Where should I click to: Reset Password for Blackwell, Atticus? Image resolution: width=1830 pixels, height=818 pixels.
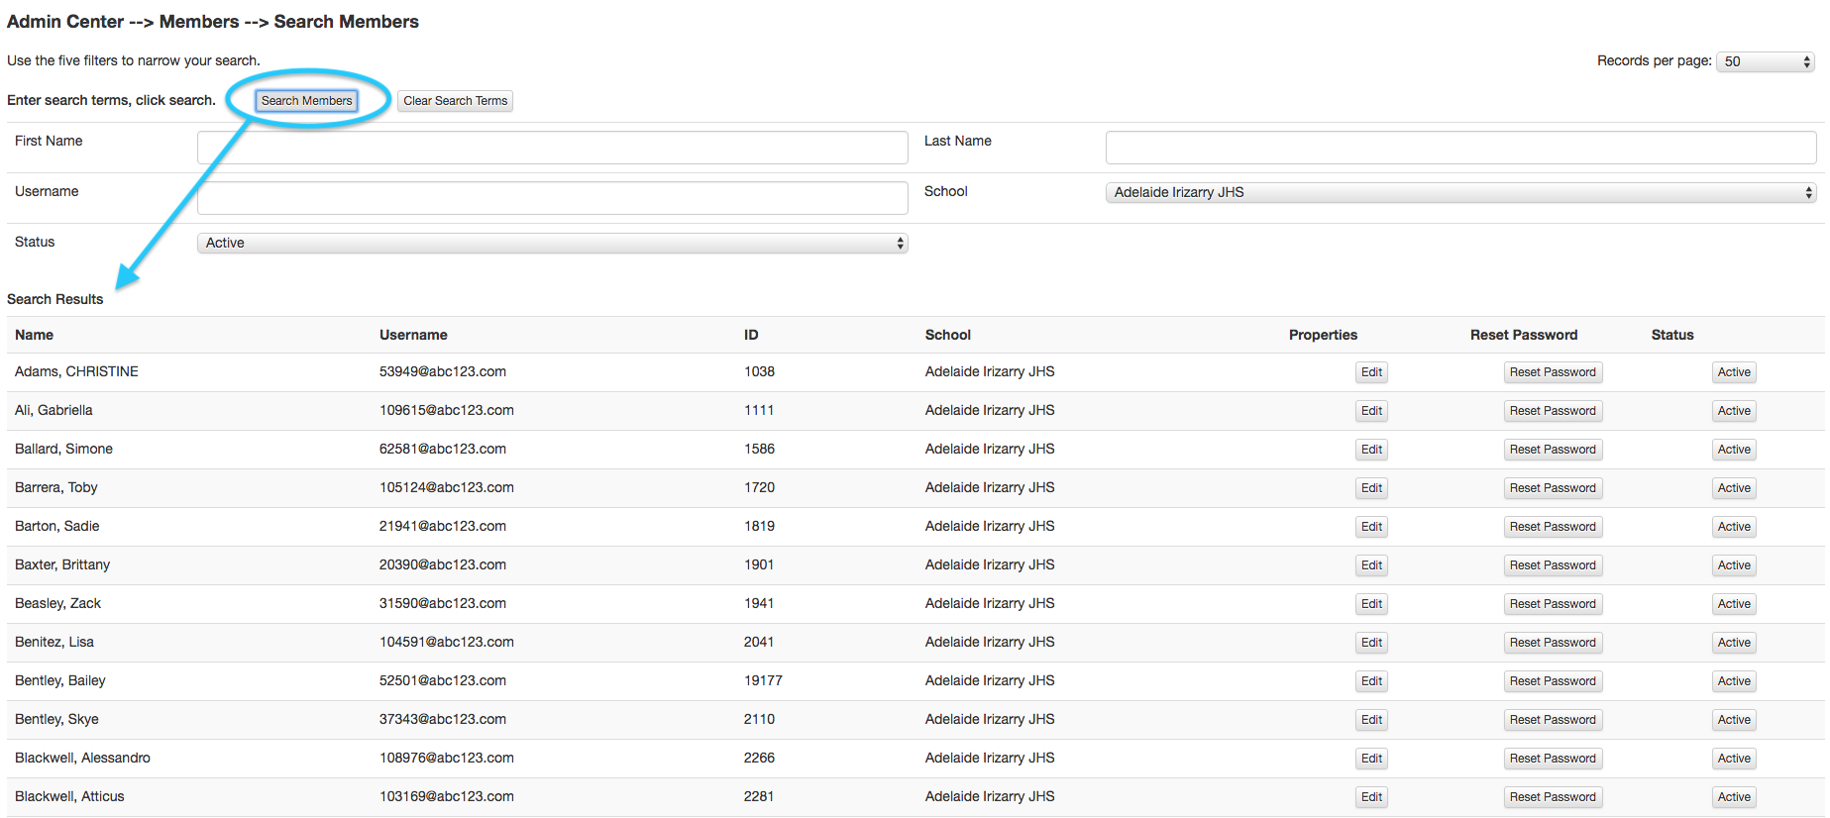1553,797
